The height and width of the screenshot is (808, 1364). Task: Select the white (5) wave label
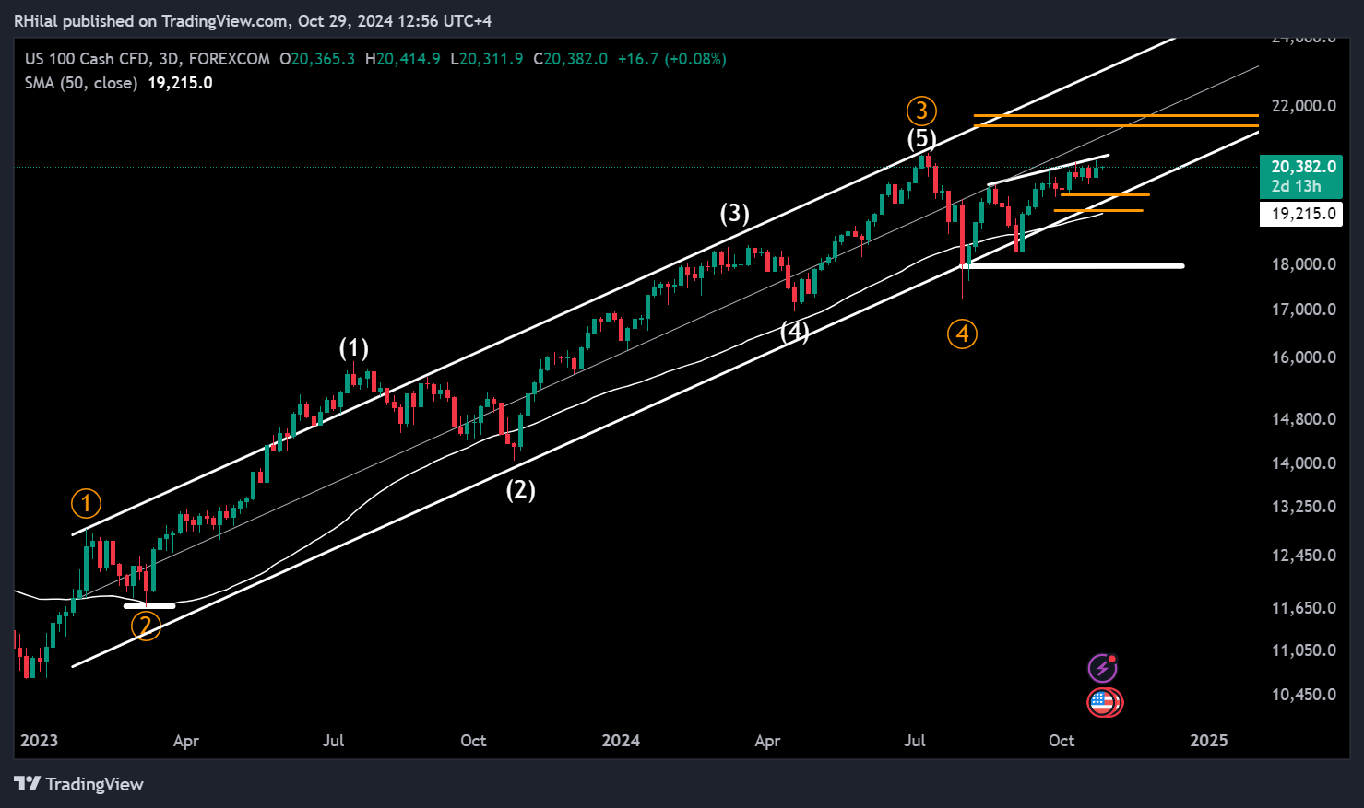[921, 139]
